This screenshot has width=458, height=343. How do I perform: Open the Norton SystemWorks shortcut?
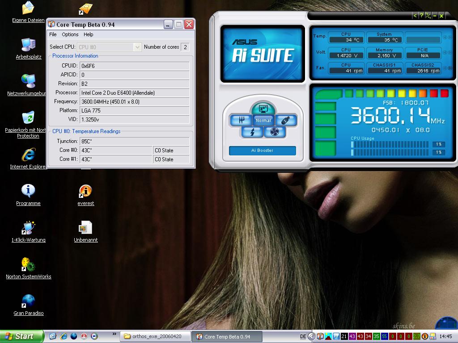pyautogui.click(x=28, y=268)
